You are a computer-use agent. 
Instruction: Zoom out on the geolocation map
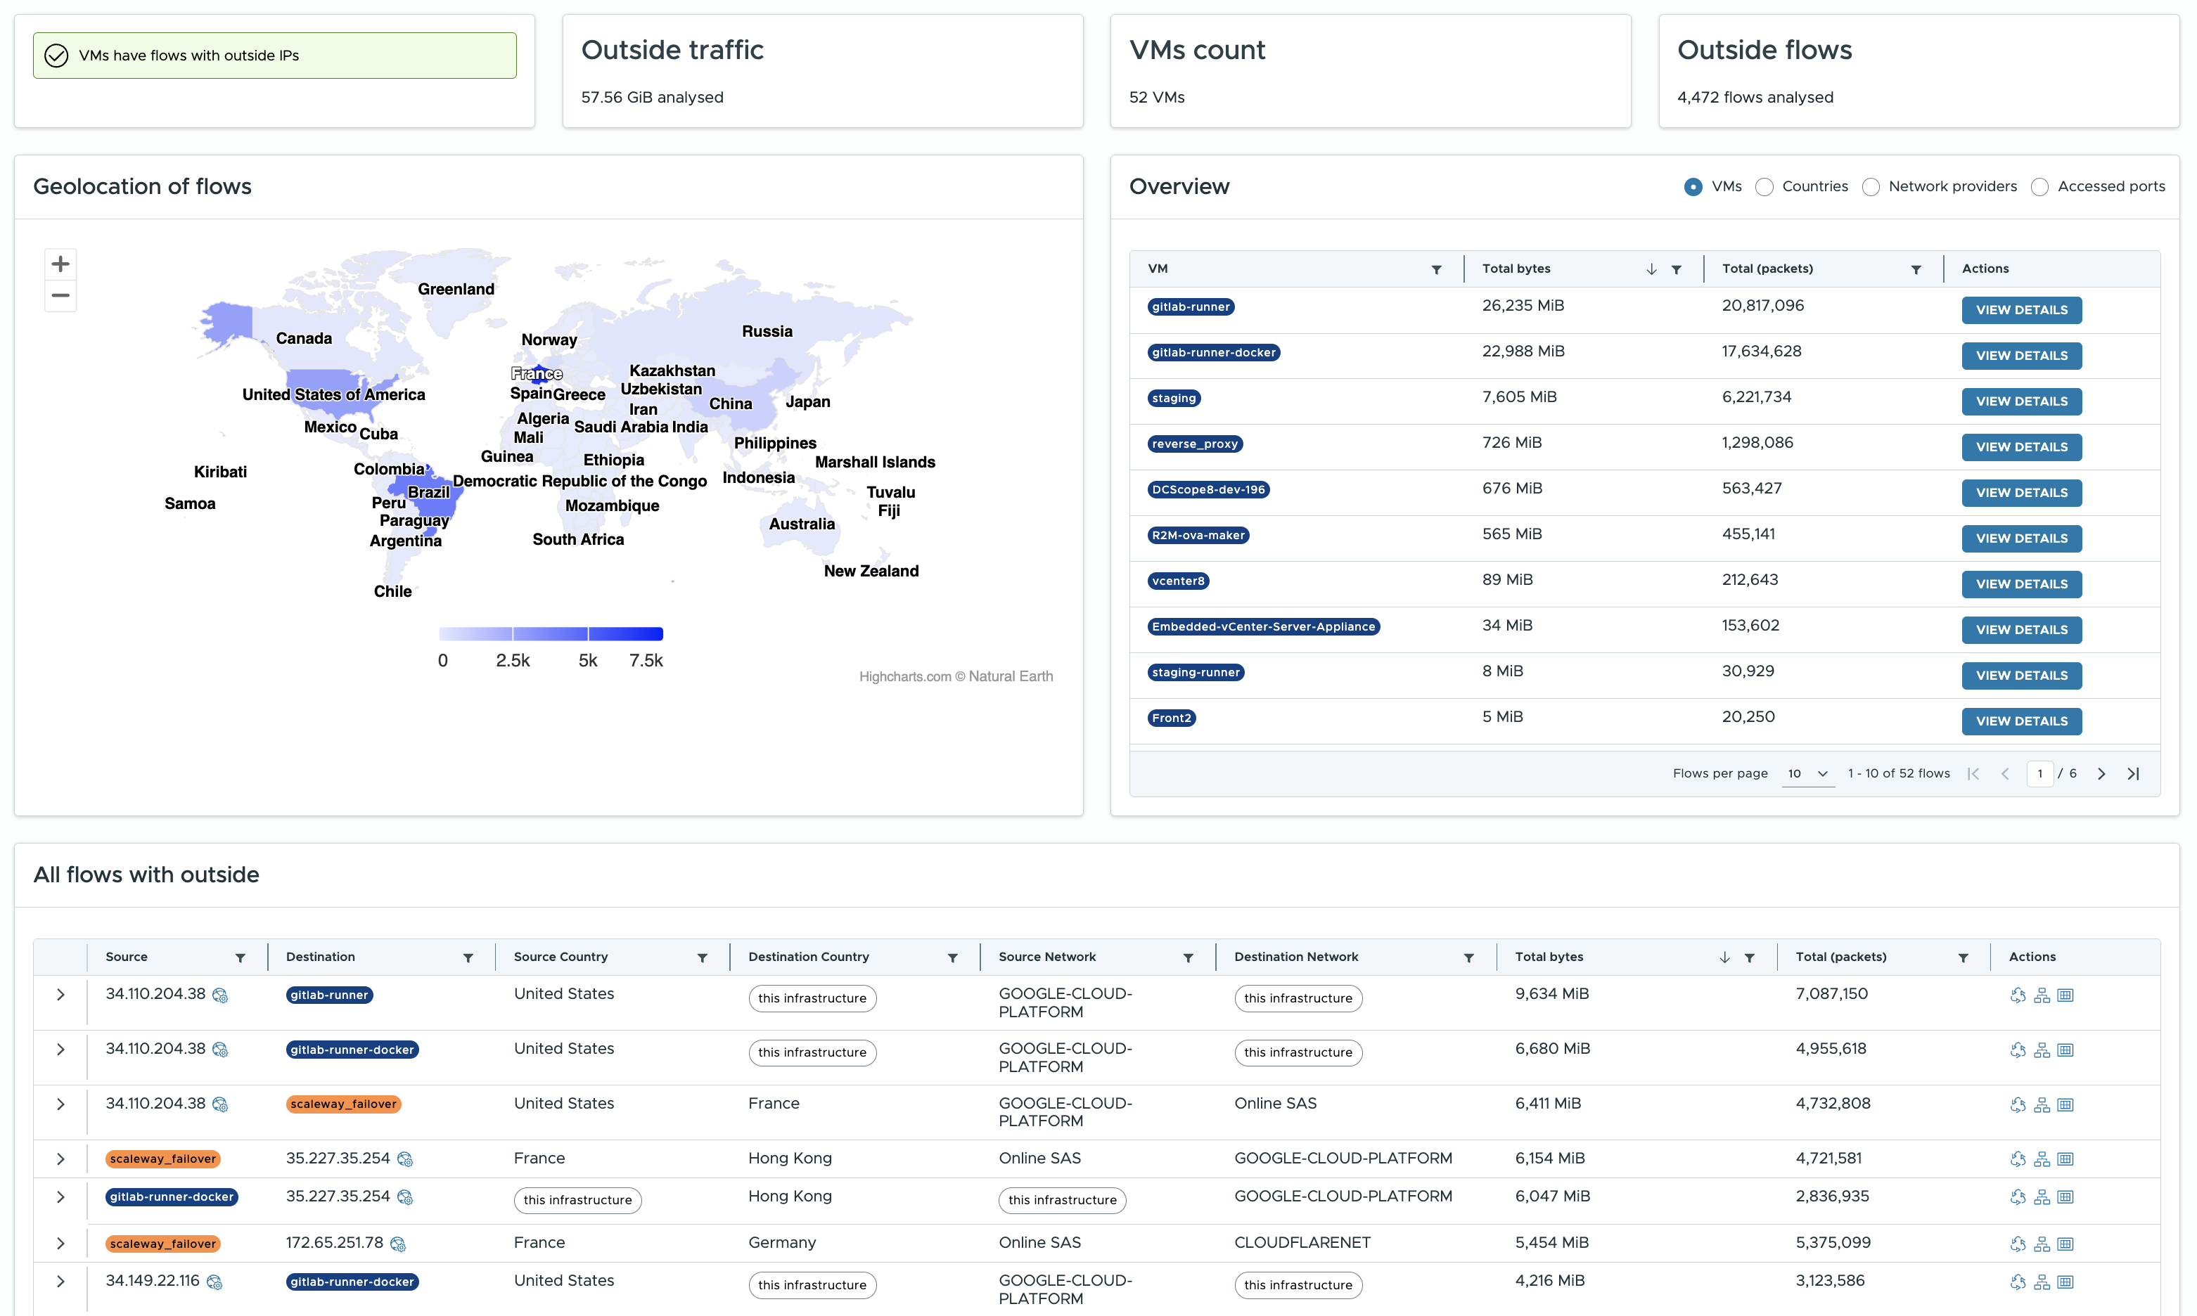[60, 295]
